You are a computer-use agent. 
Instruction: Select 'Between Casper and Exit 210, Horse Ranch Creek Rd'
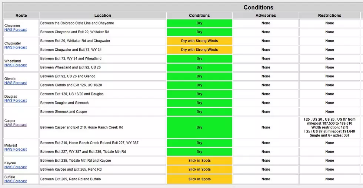point(82,127)
